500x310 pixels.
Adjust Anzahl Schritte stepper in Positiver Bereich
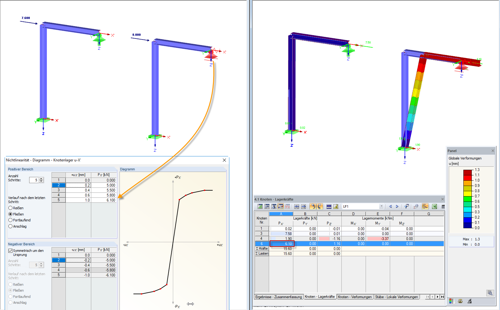pos(42,180)
